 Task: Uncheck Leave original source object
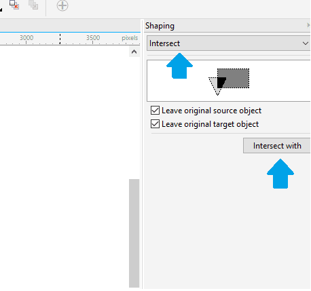(x=155, y=111)
